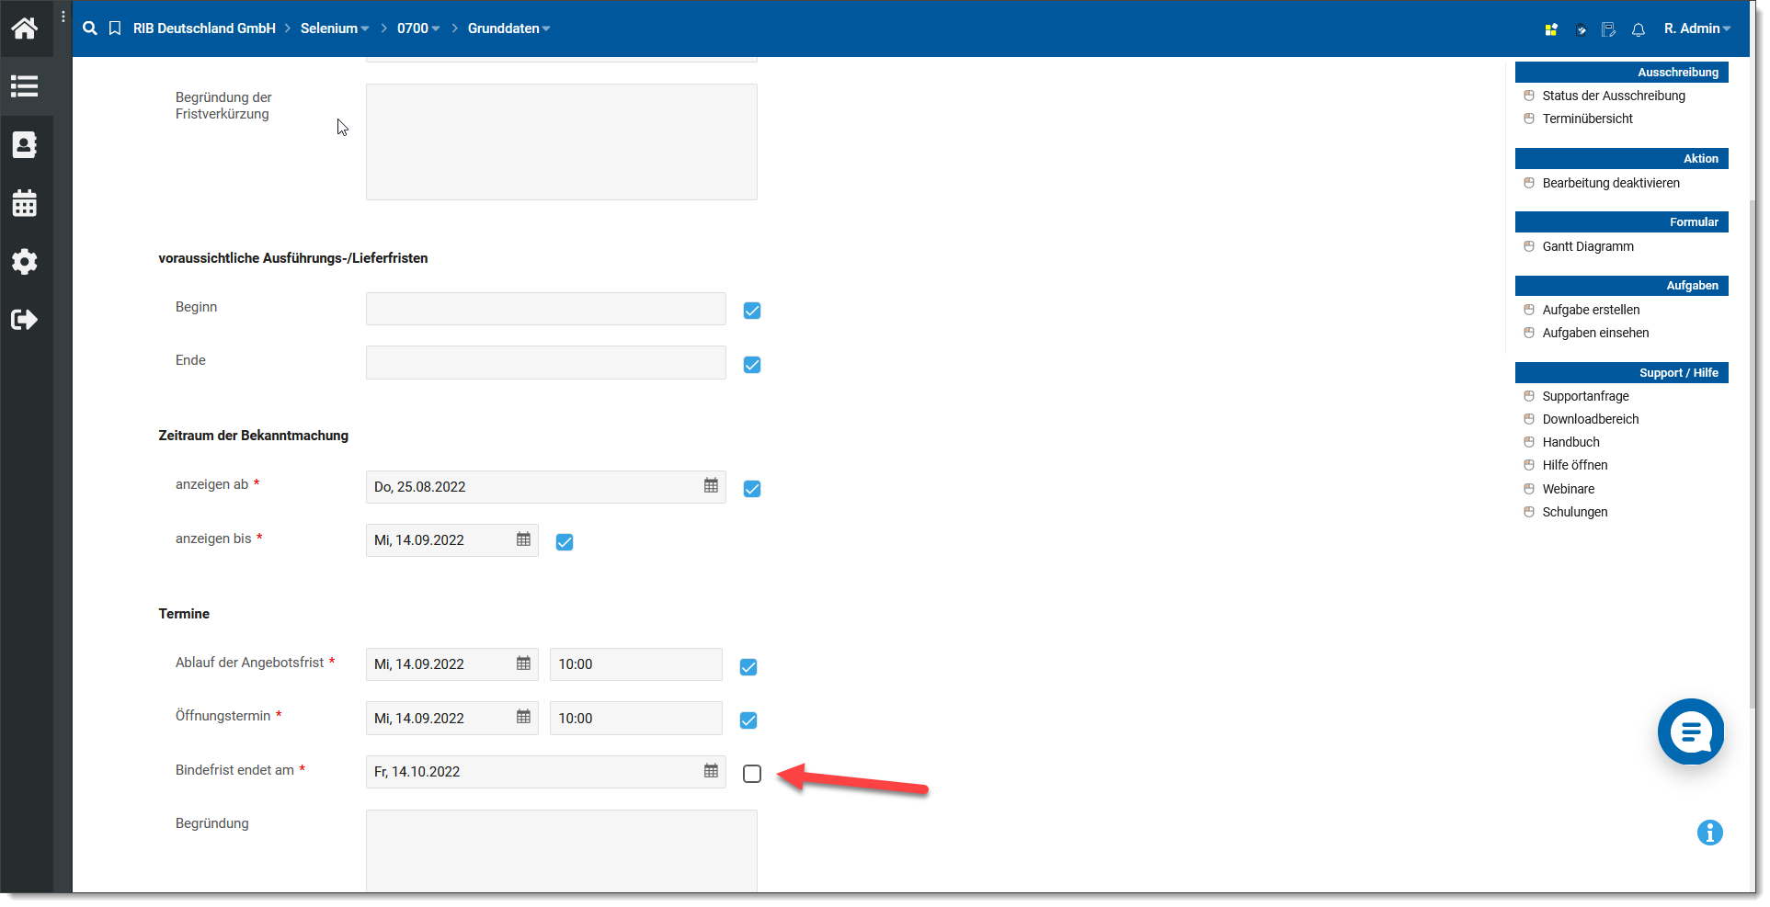
Task: Click the Öffnungstermin time field 10:00
Action: 636,718
